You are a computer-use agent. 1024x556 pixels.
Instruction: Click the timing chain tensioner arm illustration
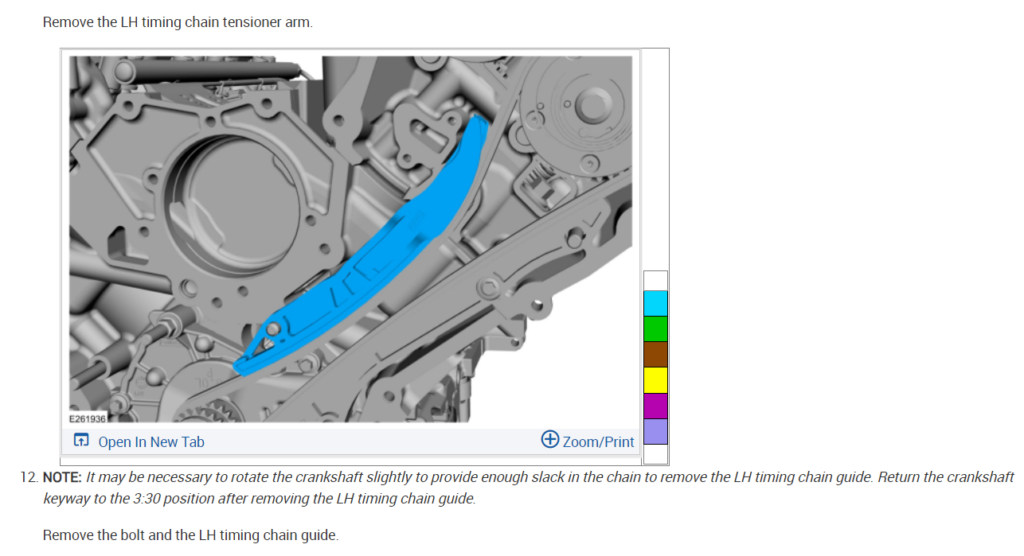tap(351, 239)
